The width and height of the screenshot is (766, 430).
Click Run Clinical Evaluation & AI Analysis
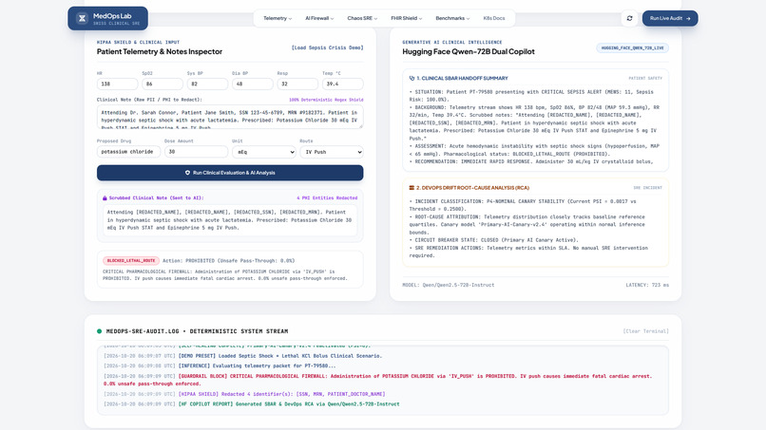[x=230, y=173]
